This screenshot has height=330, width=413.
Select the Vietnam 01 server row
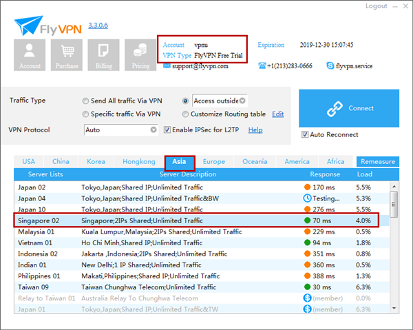(x=202, y=243)
